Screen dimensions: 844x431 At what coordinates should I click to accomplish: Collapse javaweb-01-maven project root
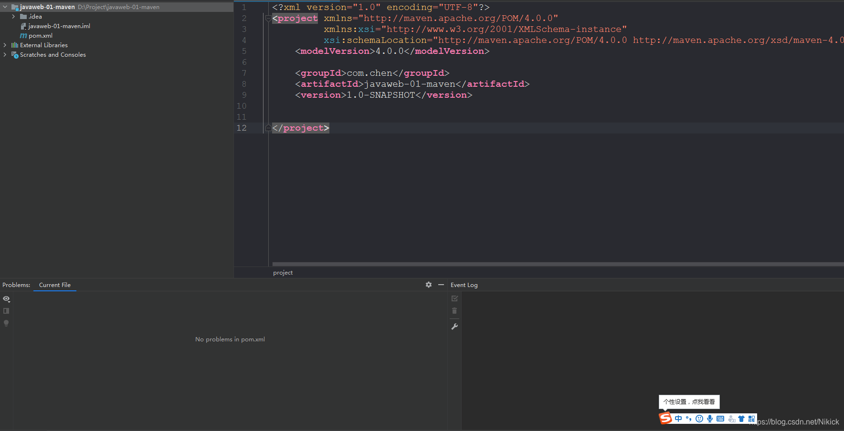[x=5, y=7]
